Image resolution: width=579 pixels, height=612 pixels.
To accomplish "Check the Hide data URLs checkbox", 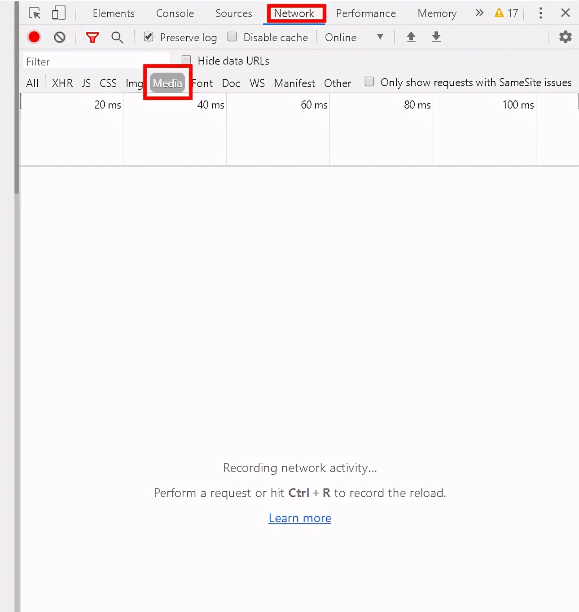I will (186, 60).
